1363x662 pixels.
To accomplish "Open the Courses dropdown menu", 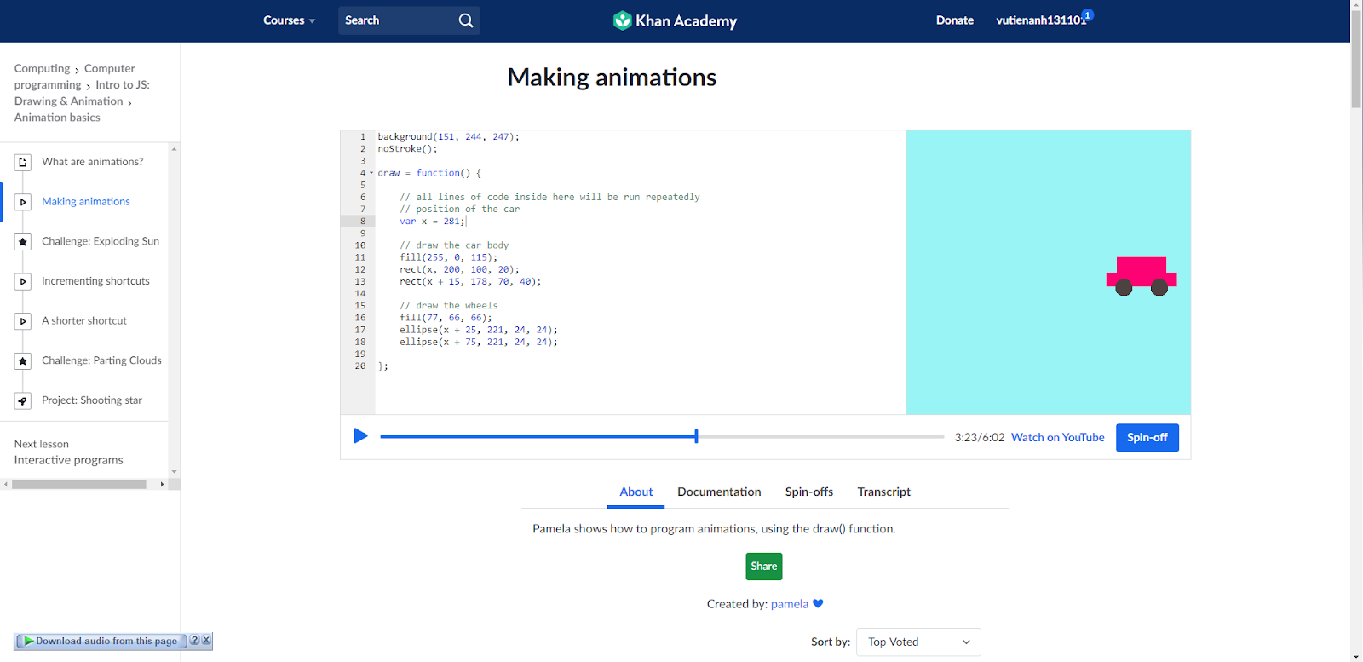I will point(290,20).
